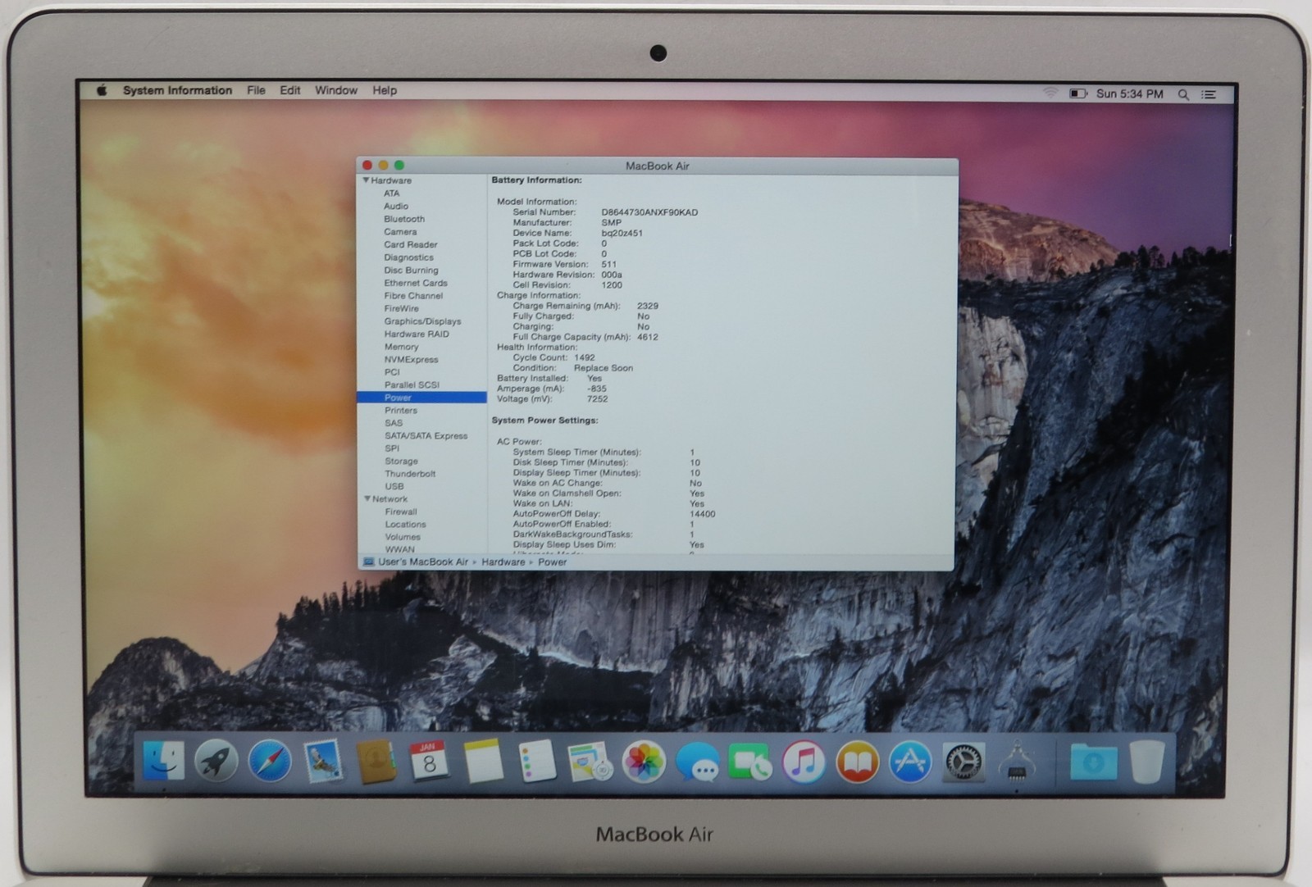Open Photos flower icon in Dock
Image resolution: width=1312 pixels, height=887 pixels.
[x=644, y=761]
